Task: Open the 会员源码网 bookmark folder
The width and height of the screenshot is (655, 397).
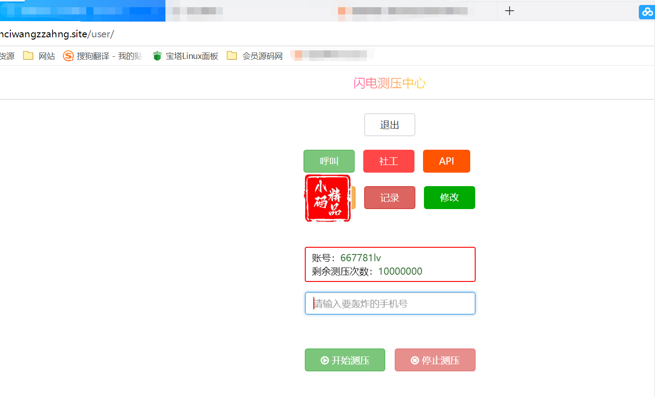Action: 255,56
